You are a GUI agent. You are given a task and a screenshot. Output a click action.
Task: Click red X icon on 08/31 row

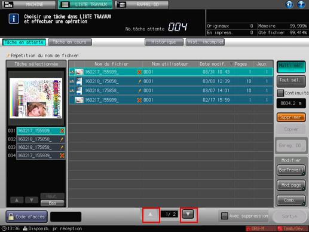coord(139,72)
